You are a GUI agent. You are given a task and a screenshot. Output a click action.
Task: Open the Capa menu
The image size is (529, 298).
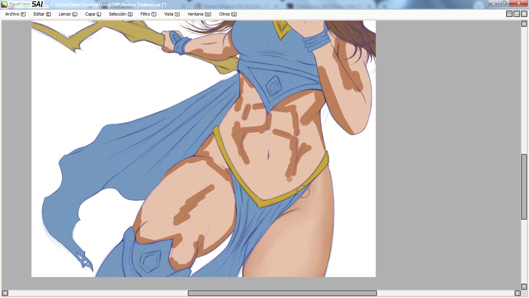tap(93, 14)
